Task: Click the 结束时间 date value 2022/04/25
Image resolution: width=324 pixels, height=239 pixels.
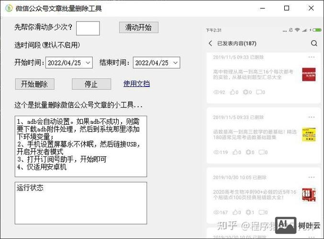Action: click(x=152, y=63)
